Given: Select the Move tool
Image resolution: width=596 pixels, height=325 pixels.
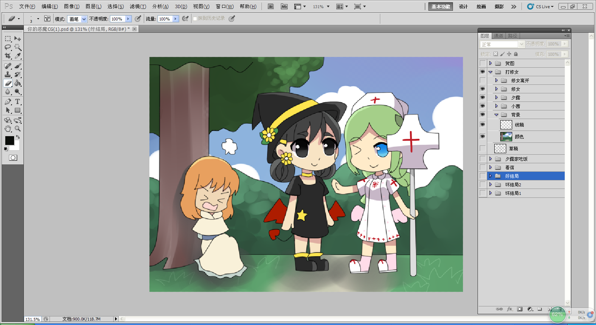Looking at the screenshot, I should (x=18, y=39).
